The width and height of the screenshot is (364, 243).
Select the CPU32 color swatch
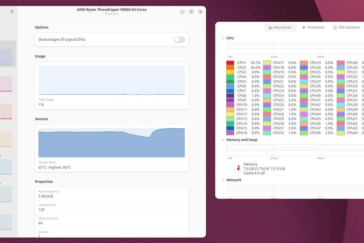pos(267,133)
